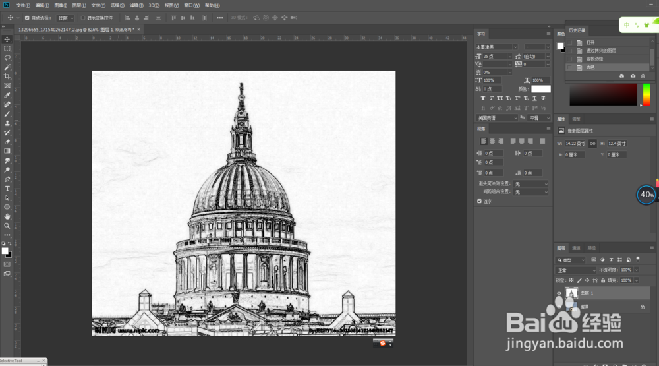This screenshot has height=366, width=659.
Task: Open the layer blend mode 正常 dropdown
Action: pyautogui.click(x=576, y=270)
